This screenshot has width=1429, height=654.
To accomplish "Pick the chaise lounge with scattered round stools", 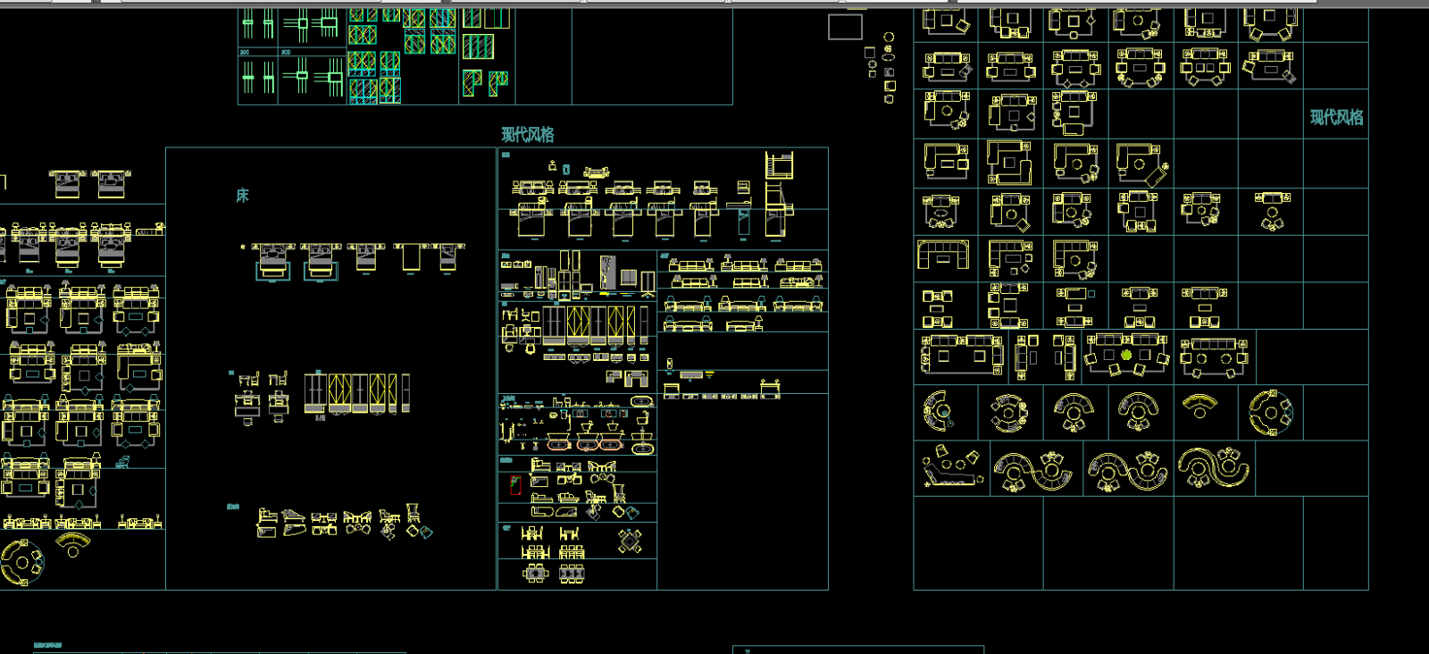I will click(x=952, y=467).
